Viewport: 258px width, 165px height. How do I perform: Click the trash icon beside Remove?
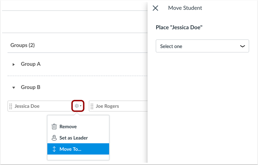click(54, 126)
